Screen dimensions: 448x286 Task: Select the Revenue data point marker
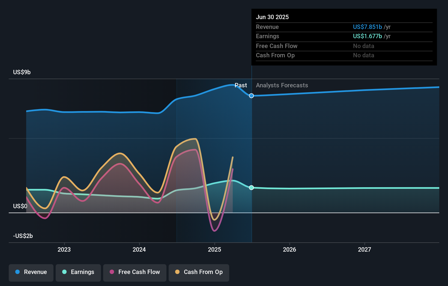(x=252, y=96)
